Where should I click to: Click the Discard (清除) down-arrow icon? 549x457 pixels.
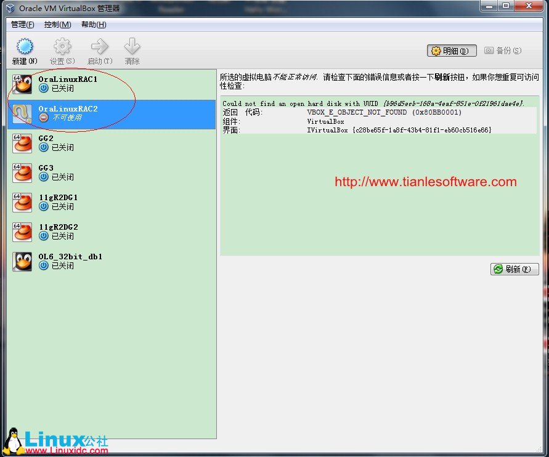coord(132,47)
